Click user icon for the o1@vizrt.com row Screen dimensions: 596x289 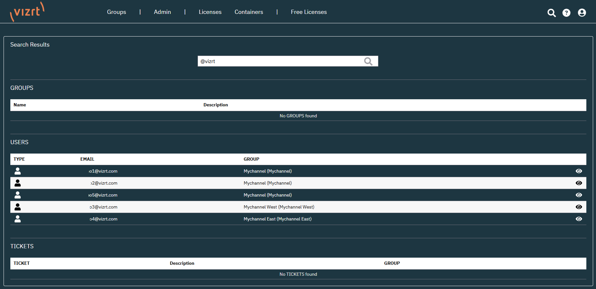pyautogui.click(x=18, y=171)
